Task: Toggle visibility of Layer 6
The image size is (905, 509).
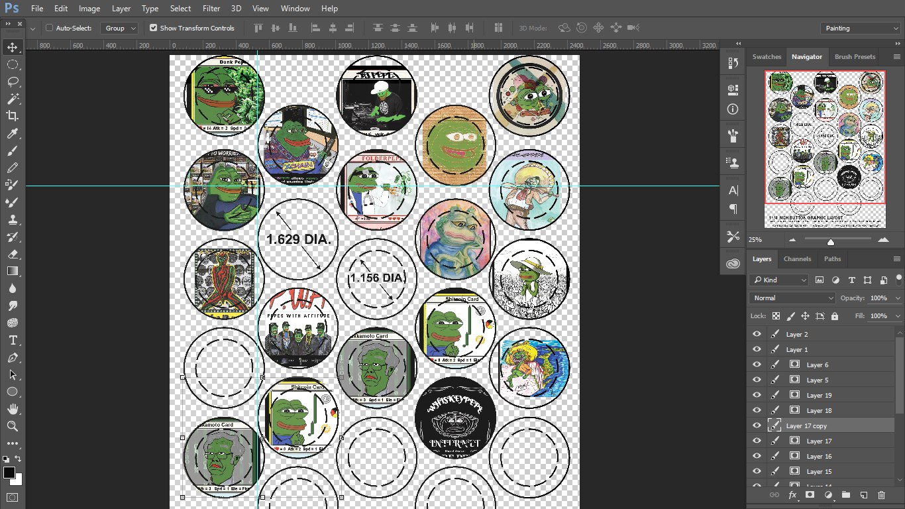Action: click(x=757, y=365)
